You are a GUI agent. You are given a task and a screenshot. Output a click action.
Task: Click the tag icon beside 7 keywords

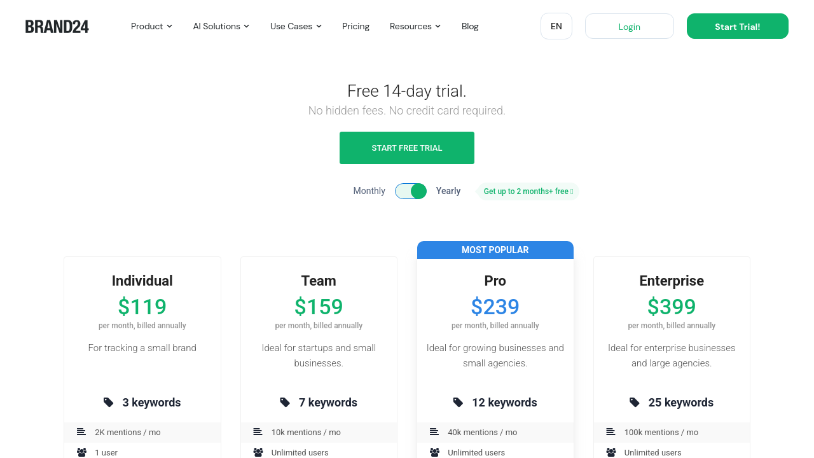click(x=285, y=403)
